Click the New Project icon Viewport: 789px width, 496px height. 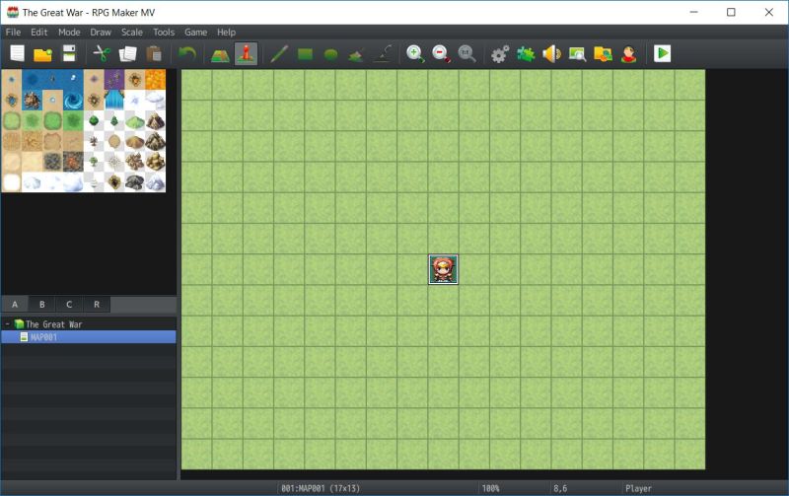17,53
